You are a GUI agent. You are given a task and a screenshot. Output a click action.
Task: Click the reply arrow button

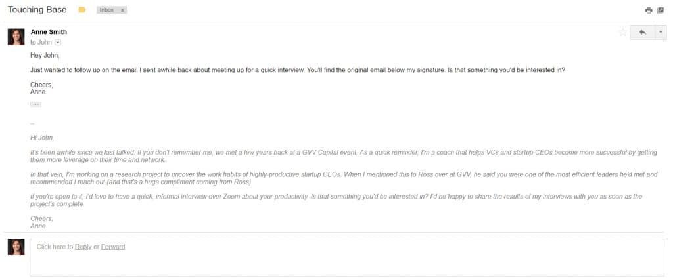pos(642,32)
